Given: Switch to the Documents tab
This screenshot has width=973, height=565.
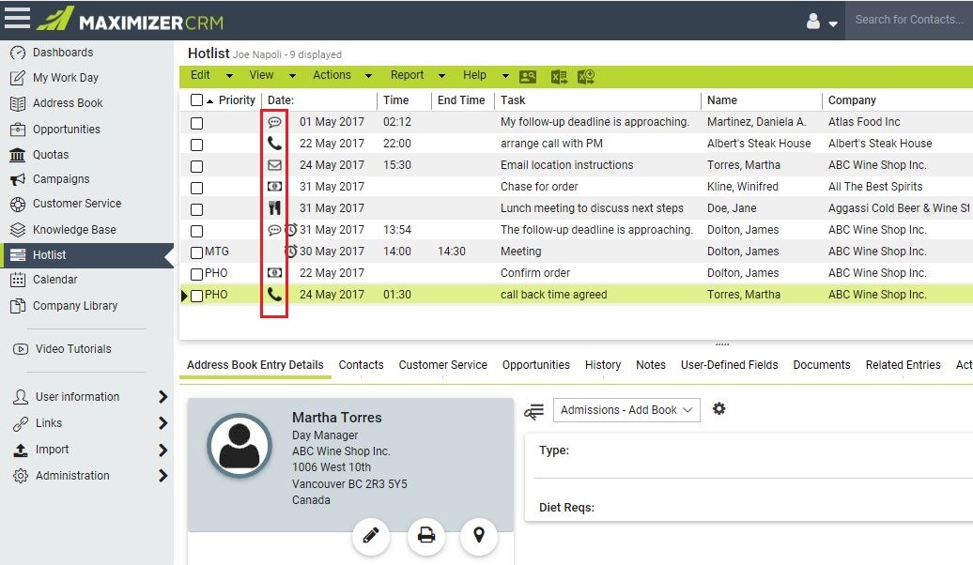Looking at the screenshot, I should [x=822, y=365].
